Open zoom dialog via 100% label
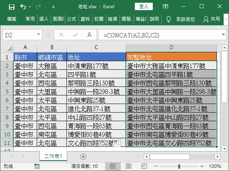Screen dimensions: 229x171 point(215,166)
